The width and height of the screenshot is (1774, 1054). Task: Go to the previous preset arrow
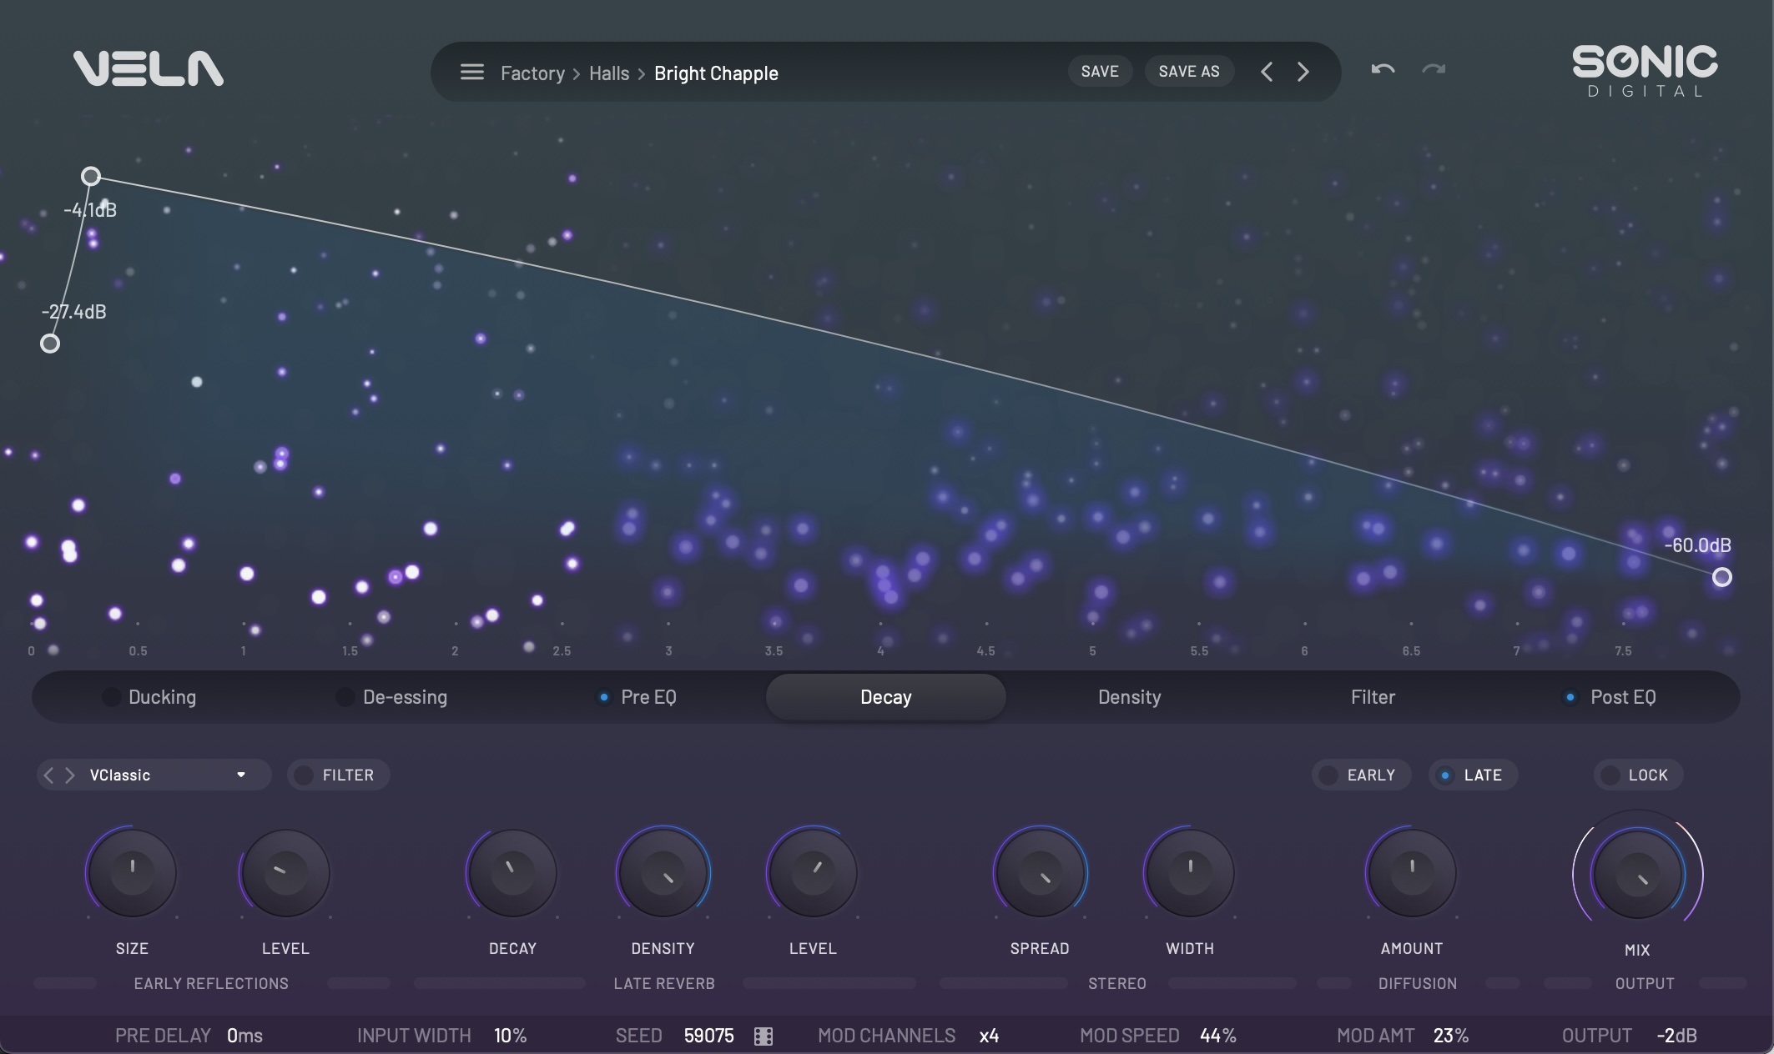coord(1267,73)
